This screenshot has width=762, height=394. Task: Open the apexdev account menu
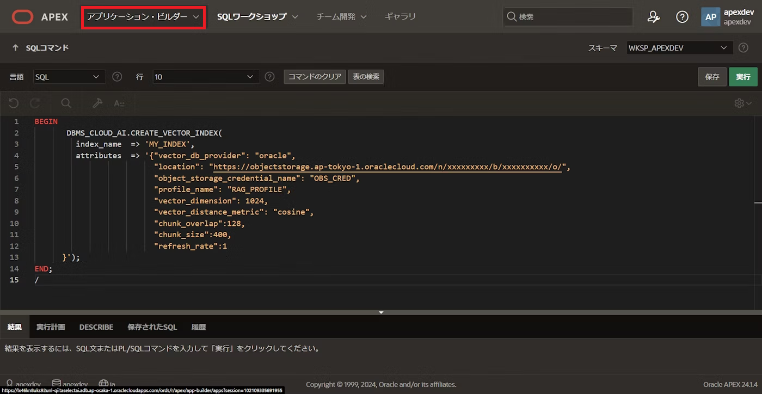point(728,17)
